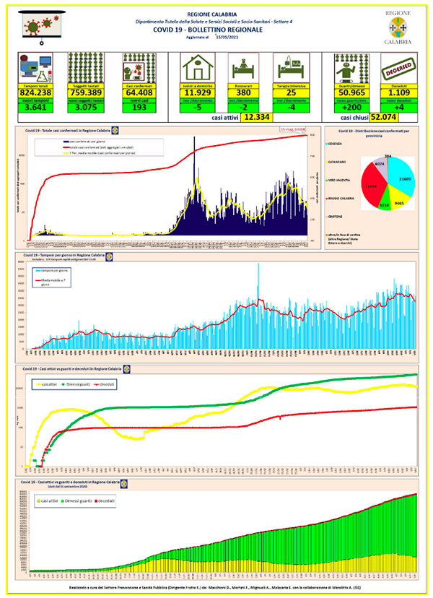The image size is (433, 598).
Task: Click the Regione Calabria crest logo
Action: (x=398, y=27)
